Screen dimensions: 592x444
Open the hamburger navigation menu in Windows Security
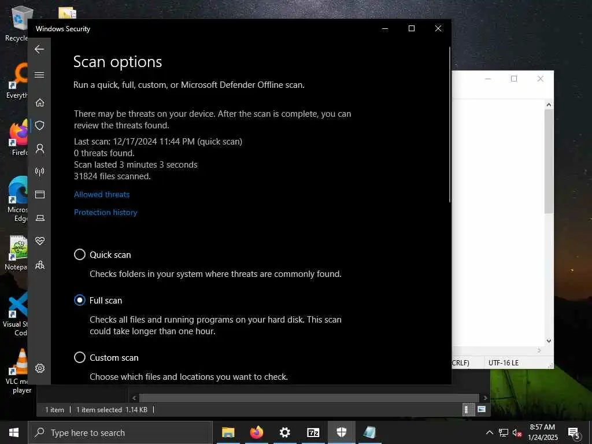[x=39, y=75]
